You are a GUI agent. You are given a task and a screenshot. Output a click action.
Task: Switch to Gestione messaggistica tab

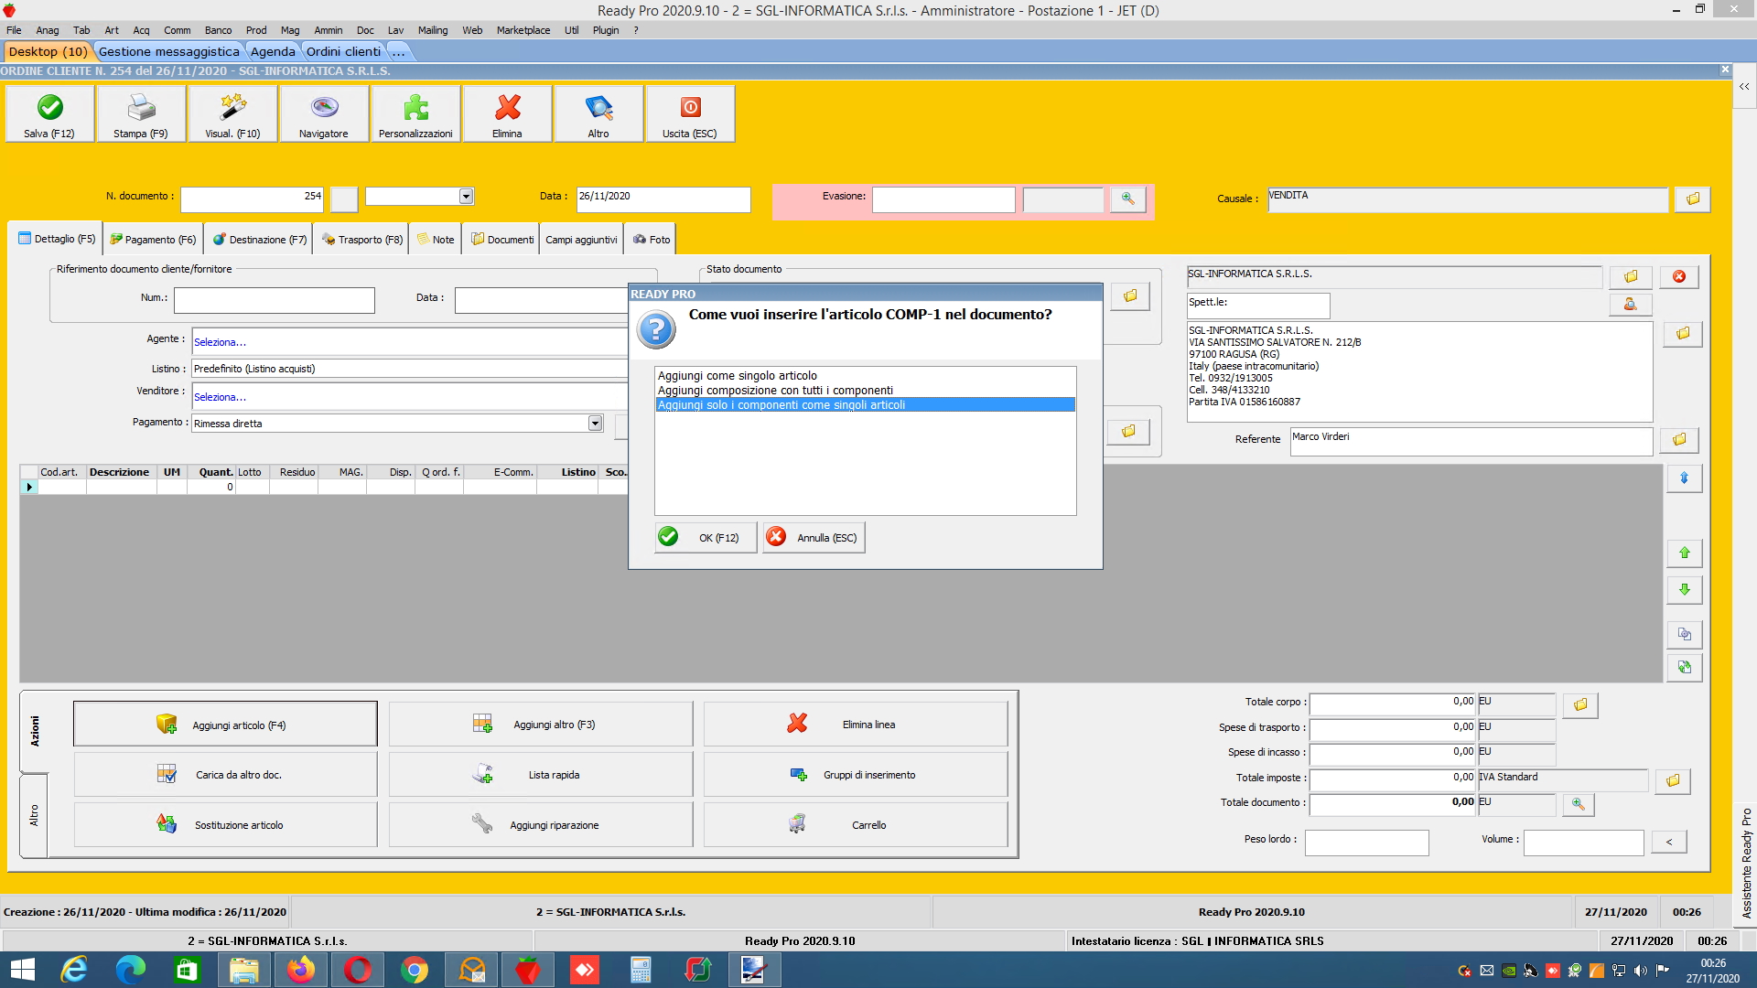168,51
